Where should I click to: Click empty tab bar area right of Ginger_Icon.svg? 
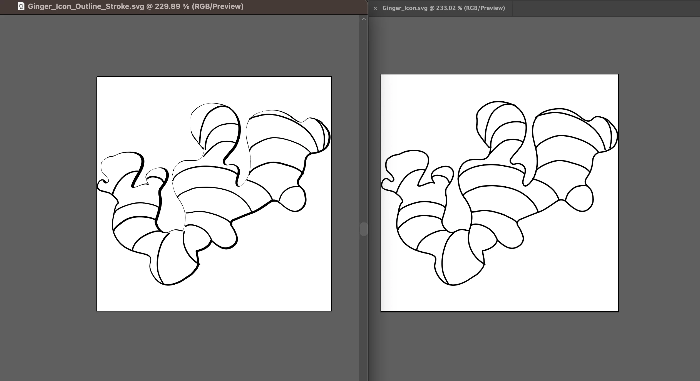click(606, 8)
